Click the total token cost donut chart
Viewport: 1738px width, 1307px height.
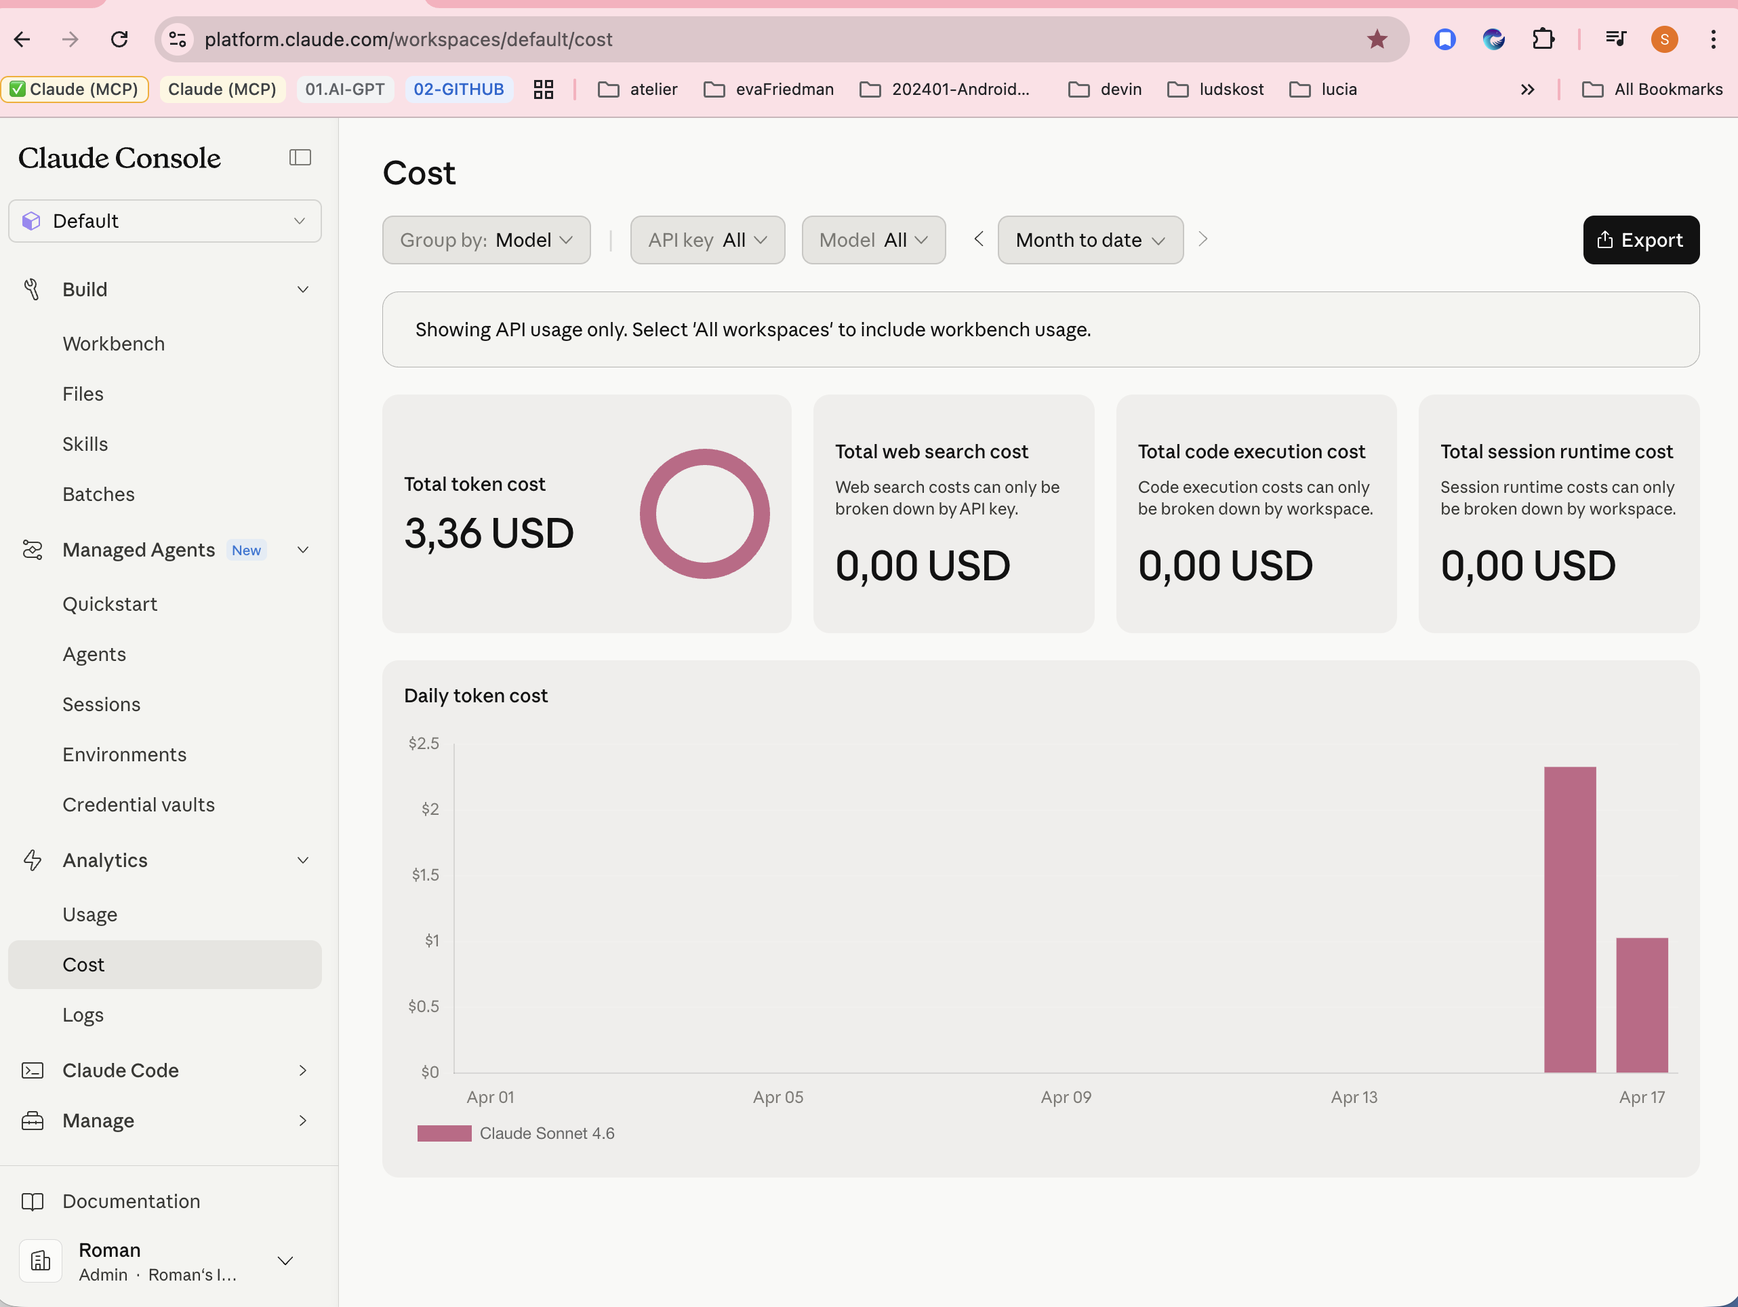tap(704, 514)
